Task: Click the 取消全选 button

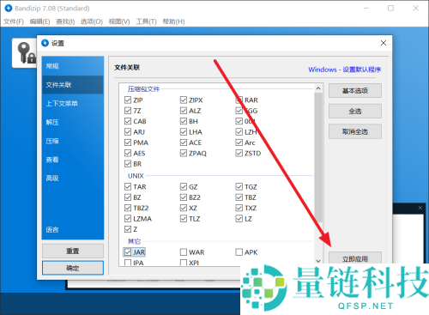Action: (355, 131)
